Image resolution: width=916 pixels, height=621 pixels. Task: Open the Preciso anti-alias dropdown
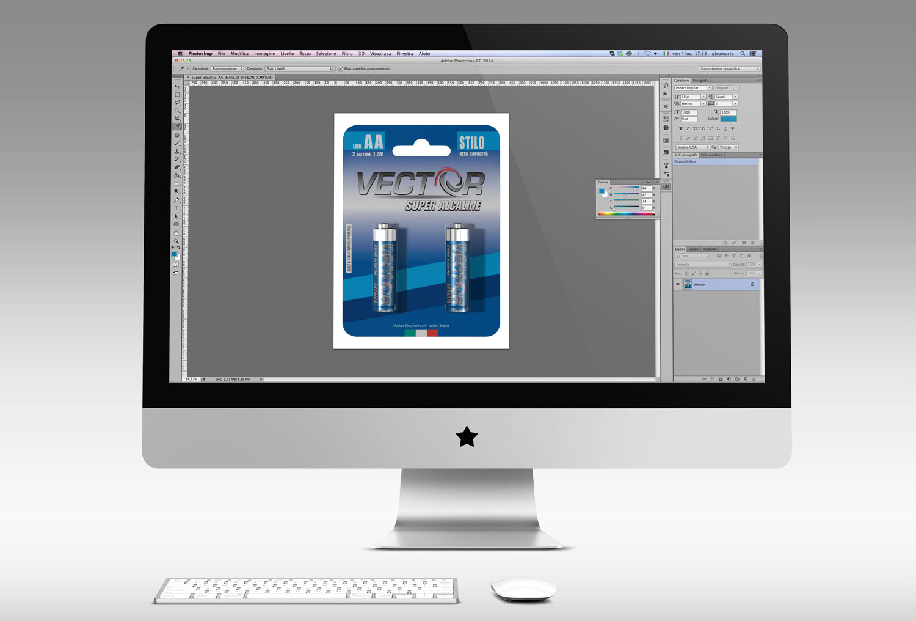click(729, 147)
